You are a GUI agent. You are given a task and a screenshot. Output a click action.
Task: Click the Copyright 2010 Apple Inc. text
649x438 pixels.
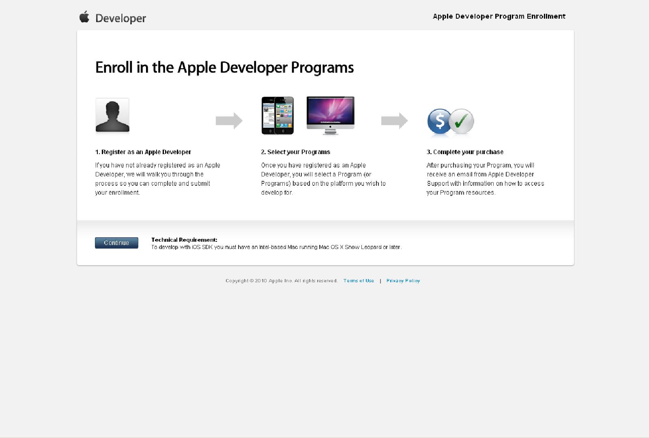tap(282, 281)
